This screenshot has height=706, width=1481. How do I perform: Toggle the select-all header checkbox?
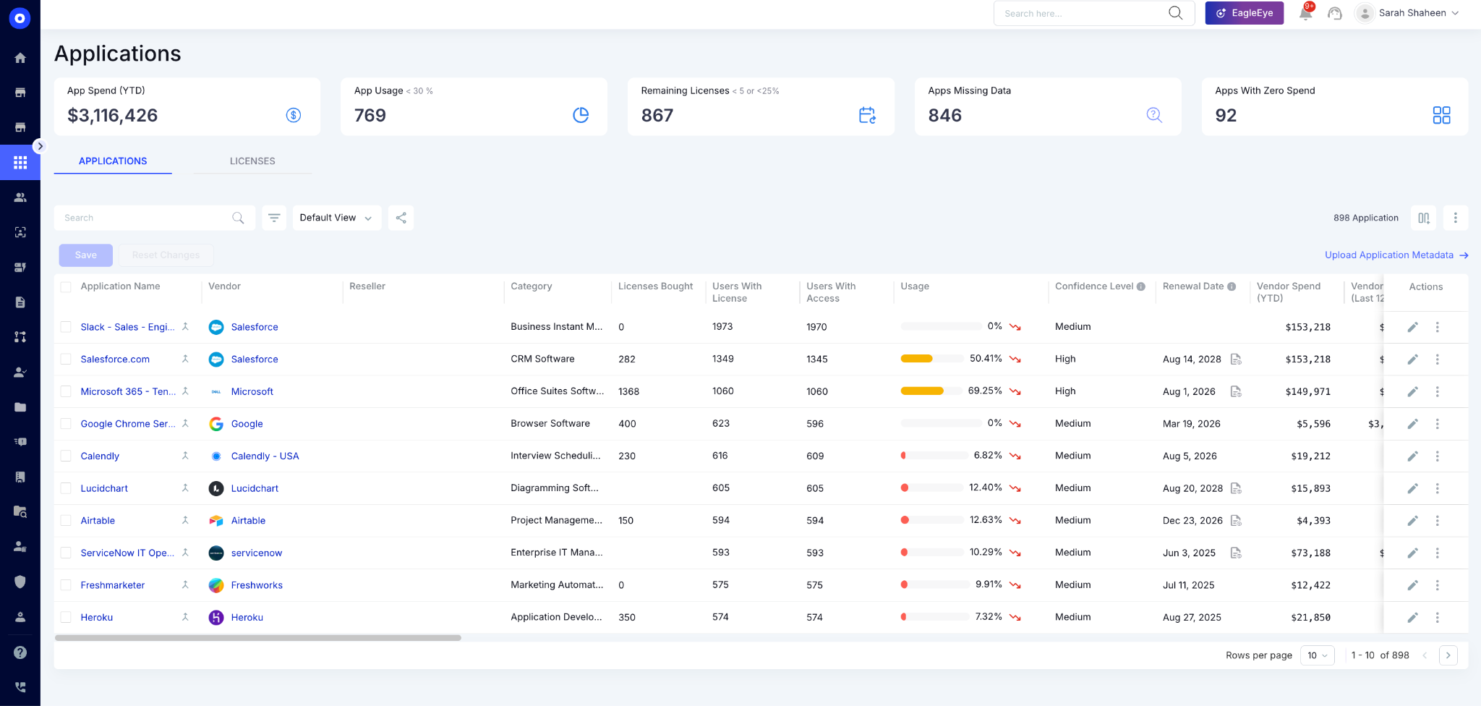[x=66, y=287]
